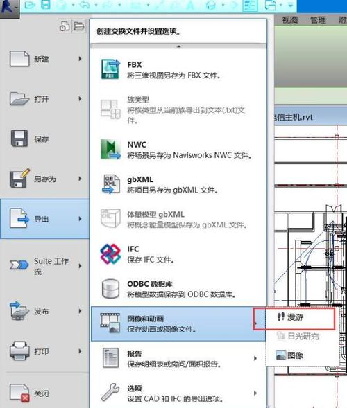Viewport: 347px width, 408px height.
Task: Click the 打印 printer icon
Action: click(x=19, y=351)
